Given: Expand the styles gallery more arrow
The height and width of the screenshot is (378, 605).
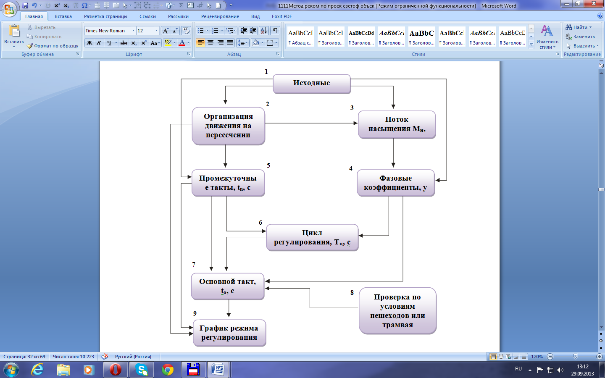Looking at the screenshot, I should coord(531,44).
